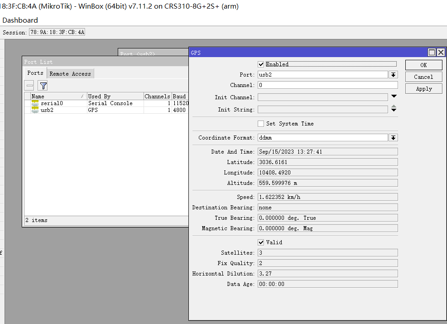Expand Init String with the up-down arrow
The width and height of the screenshot is (447, 324).
394,109
